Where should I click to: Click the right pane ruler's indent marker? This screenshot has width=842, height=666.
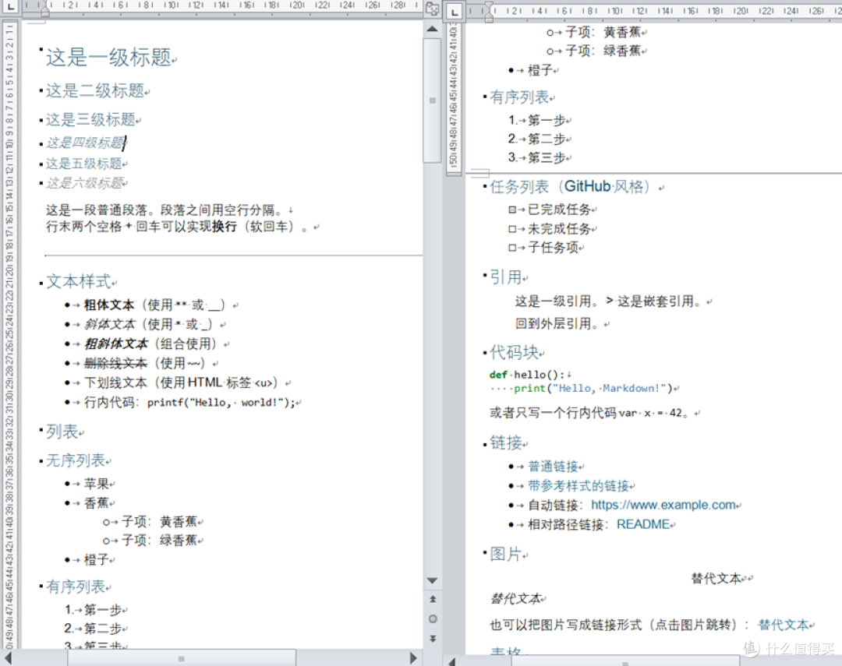(x=489, y=12)
